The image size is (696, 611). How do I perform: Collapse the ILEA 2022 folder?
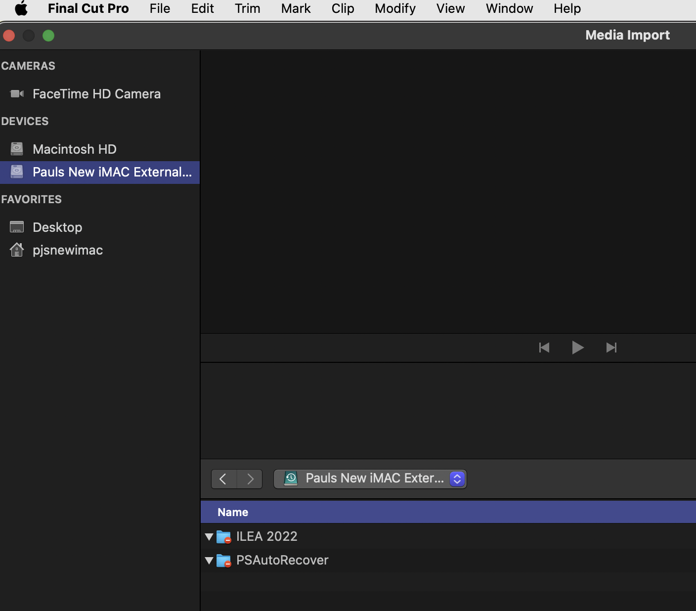click(x=209, y=536)
